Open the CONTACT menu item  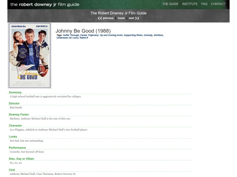[218, 4]
